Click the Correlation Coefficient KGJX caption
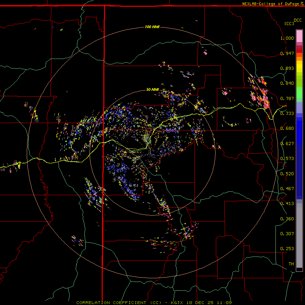 pos(154,303)
